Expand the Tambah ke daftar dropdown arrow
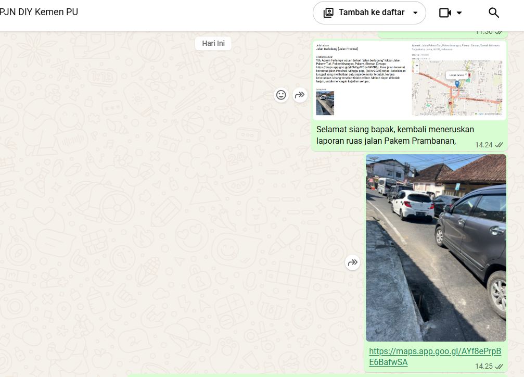 click(x=415, y=13)
